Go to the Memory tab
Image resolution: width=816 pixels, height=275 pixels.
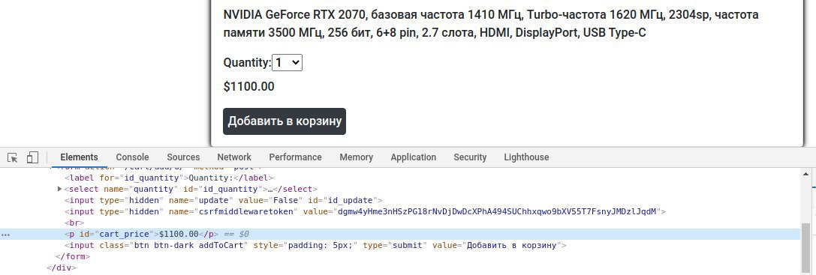pos(356,157)
